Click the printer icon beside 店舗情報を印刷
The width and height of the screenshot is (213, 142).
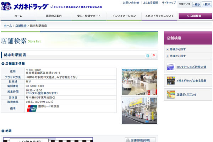127,140
